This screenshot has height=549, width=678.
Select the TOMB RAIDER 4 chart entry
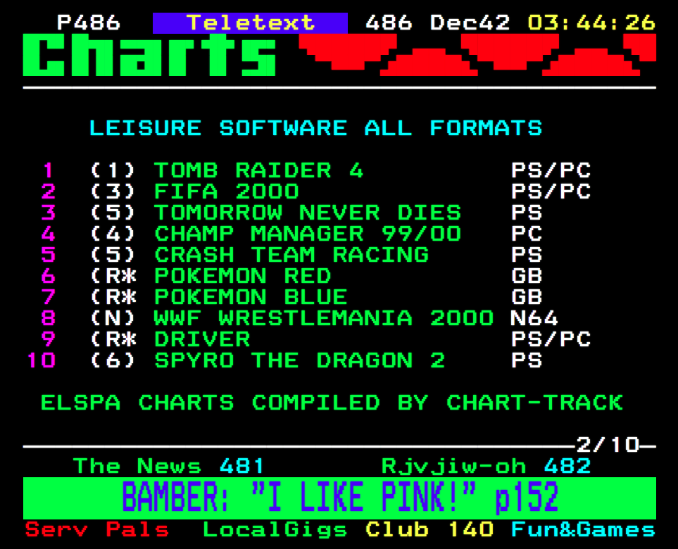coord(258,170)
